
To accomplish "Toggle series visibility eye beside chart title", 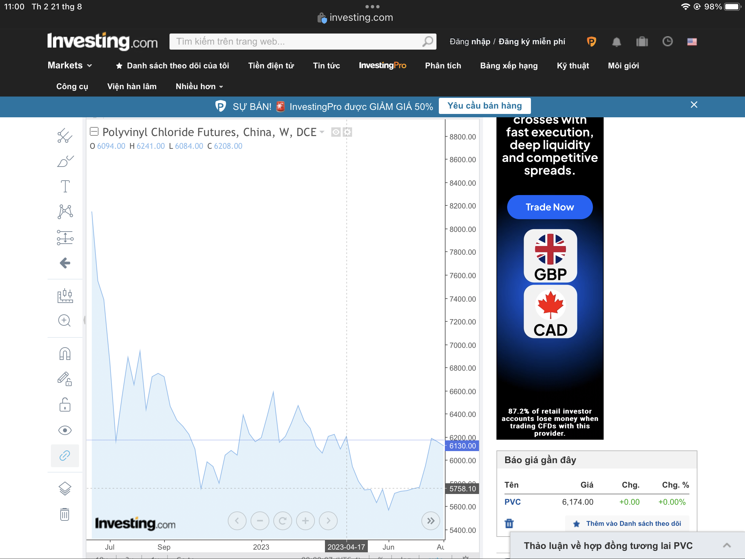I will (x=335, y=132).
